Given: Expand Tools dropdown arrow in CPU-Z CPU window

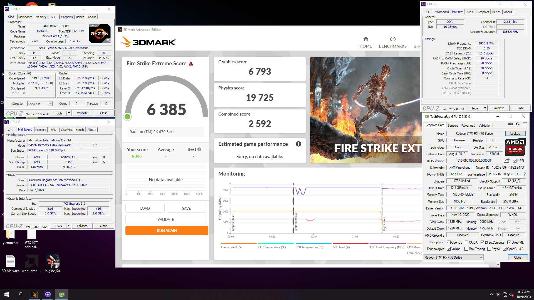Looking at the screenshot, I should click(69, 113).
